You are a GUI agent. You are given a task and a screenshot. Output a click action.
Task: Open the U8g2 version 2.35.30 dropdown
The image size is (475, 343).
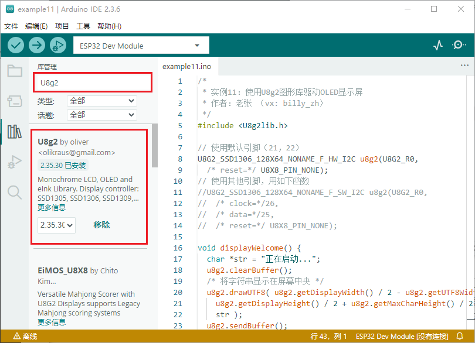[x=56, y=225]
